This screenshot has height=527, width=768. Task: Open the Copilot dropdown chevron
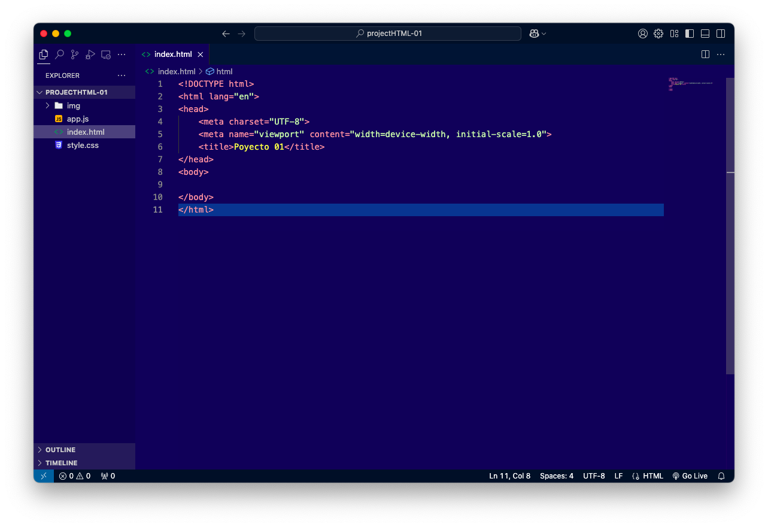click(544, 34)
